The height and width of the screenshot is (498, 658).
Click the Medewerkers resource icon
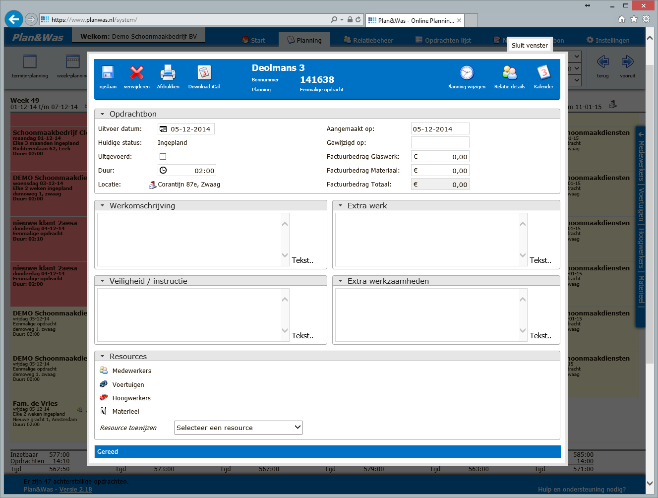104,371
